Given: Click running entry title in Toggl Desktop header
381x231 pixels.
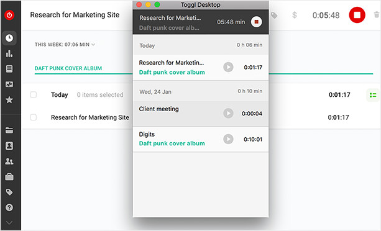Looking at the screenshot, I should [x=170, y=18].
